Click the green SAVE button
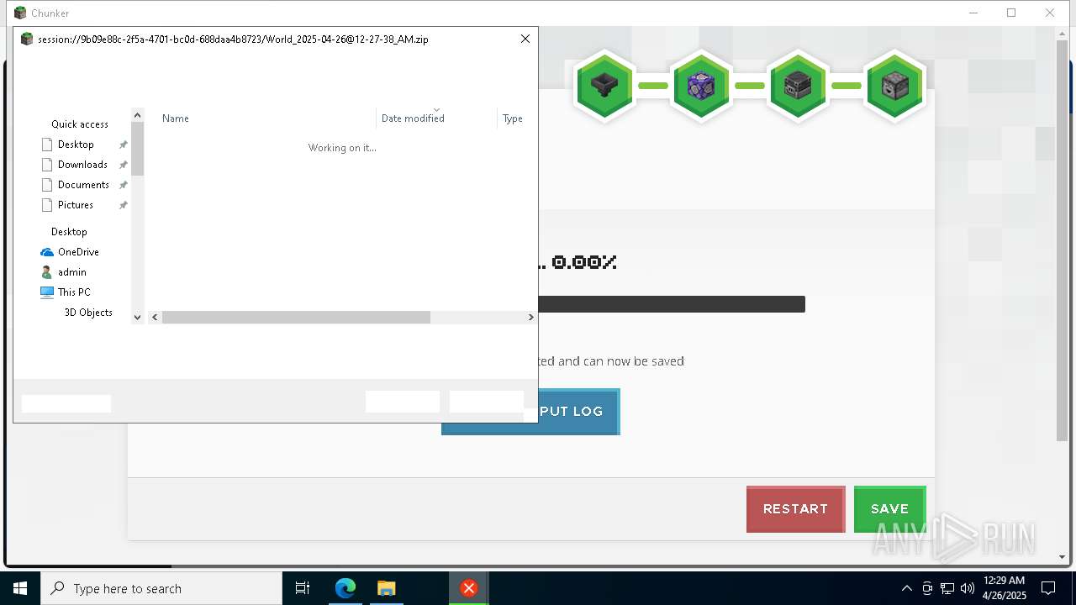This screenshot has width=1076, height=605. [x=889, y=509]
